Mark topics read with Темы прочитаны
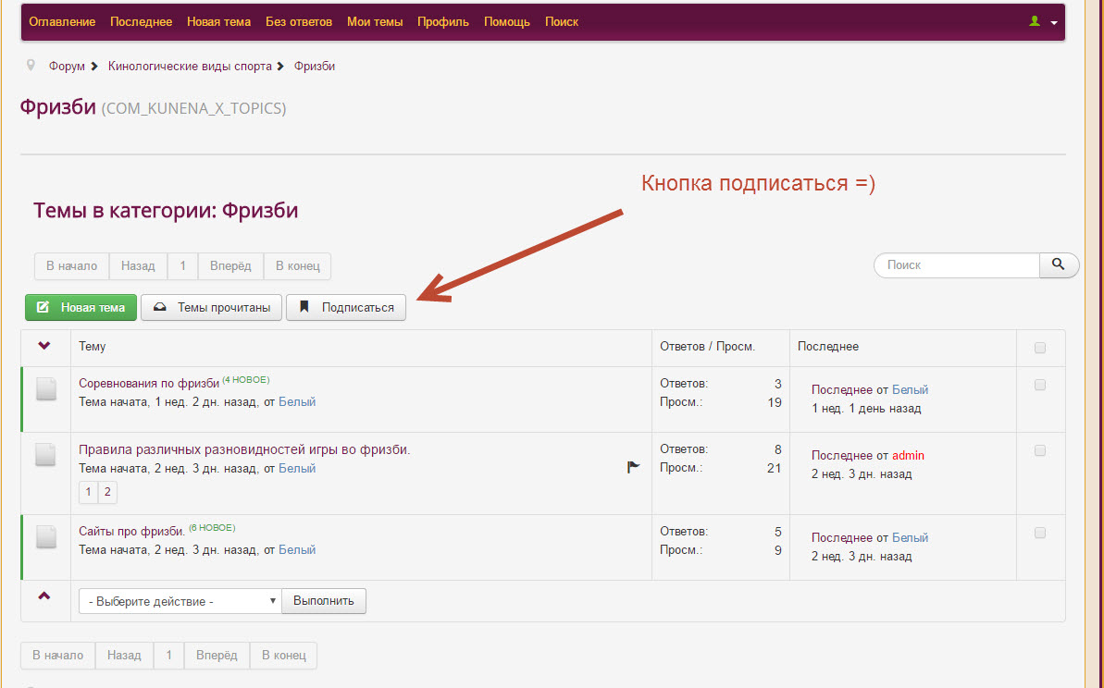Image resolution: width=1104 pixels, height=688 pixels. tap(211, 308)
